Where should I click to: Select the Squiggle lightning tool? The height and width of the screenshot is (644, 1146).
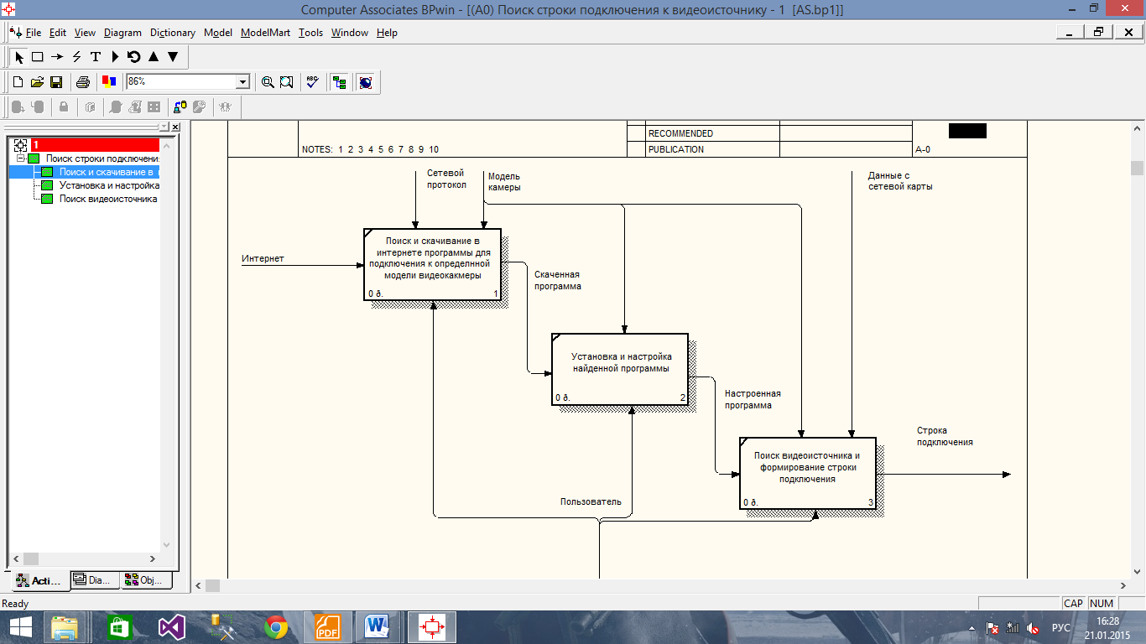[x=76, y=57]
